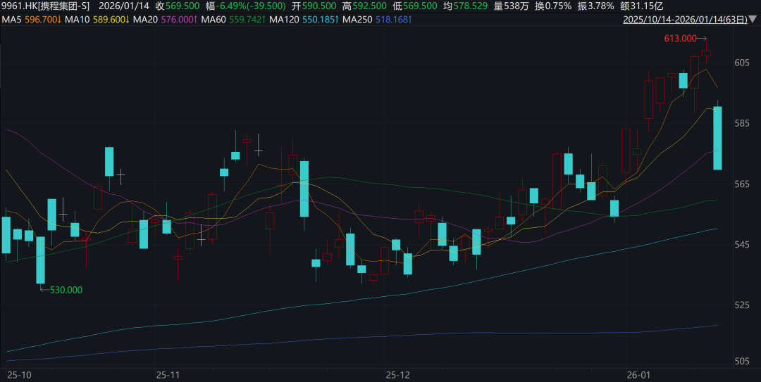Click the high price 高592.500
The height and width of the screenshot is (382, 761).
[x=364, y=6]
